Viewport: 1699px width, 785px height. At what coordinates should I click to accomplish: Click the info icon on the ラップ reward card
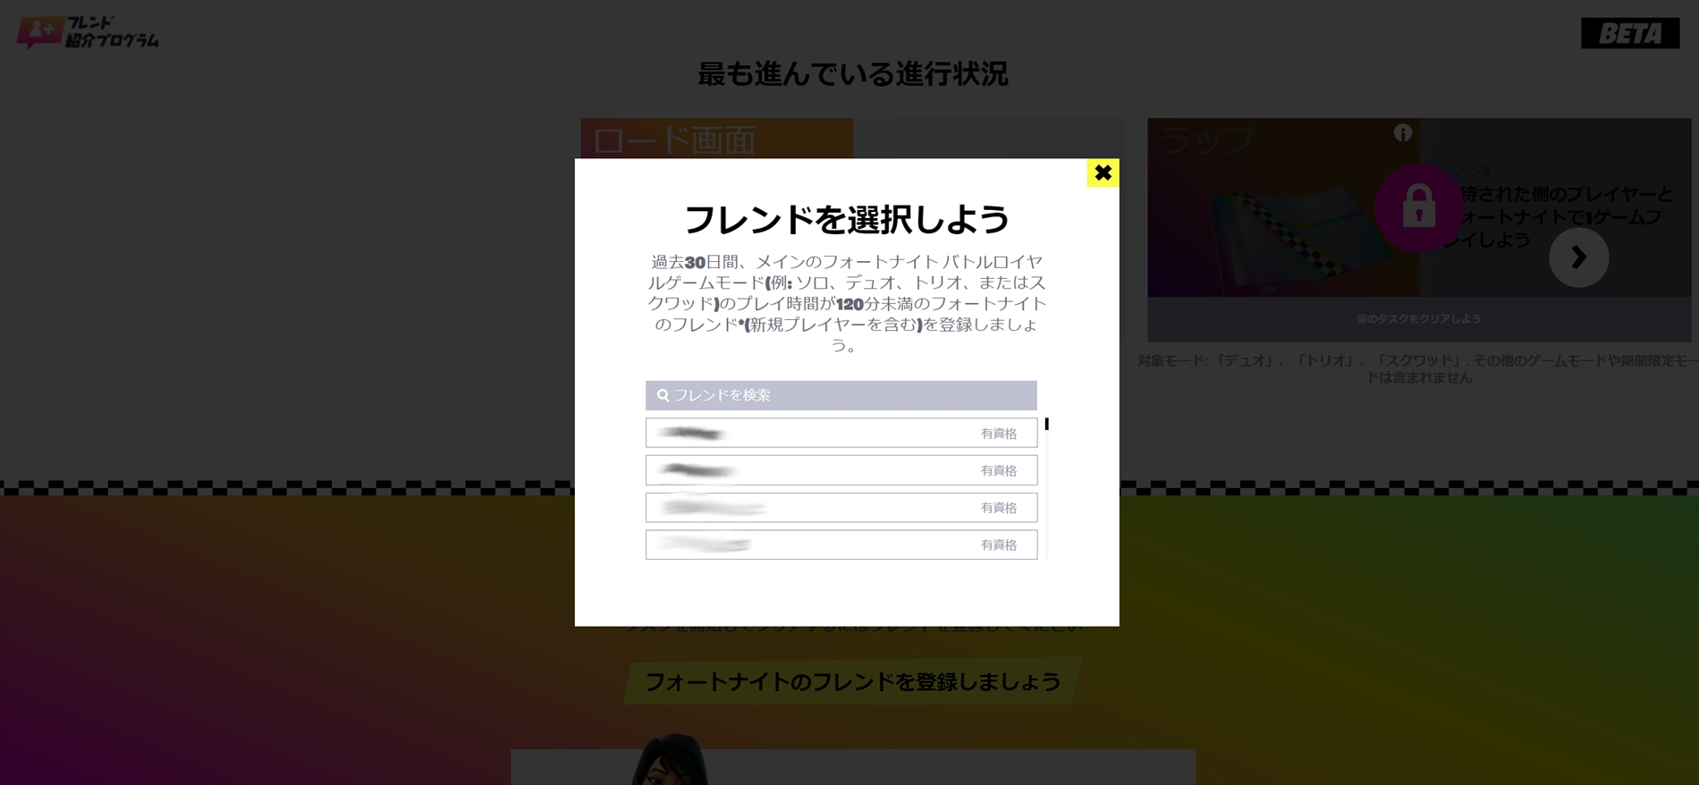click(x=1402, y=133)
